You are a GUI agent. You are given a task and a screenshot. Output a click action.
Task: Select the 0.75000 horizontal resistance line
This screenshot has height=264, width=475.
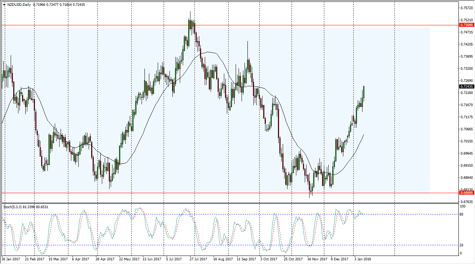click(221, 25)
